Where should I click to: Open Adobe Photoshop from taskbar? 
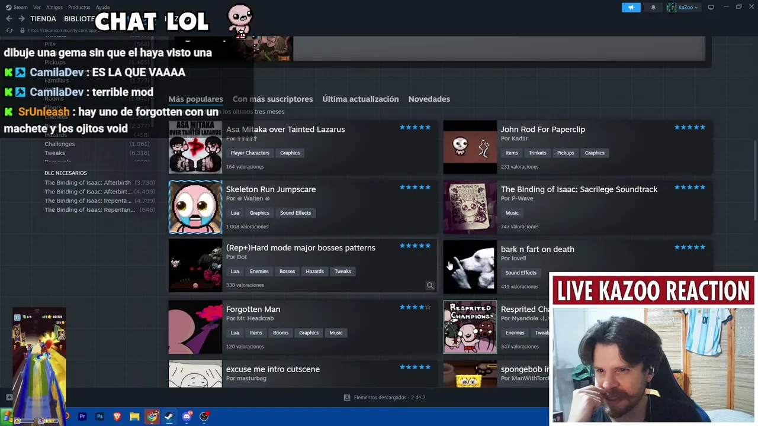pos(99,417)
